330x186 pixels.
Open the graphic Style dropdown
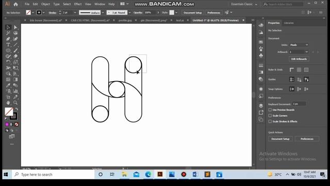176,12
